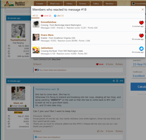Click the share icon on post #19
This screenshot has width=146, height=140.
[x=114, y=81]
